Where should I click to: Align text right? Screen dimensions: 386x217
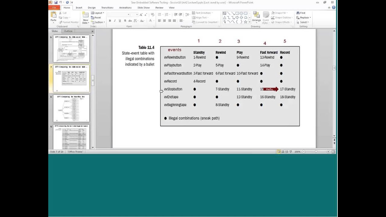point(169,21)
